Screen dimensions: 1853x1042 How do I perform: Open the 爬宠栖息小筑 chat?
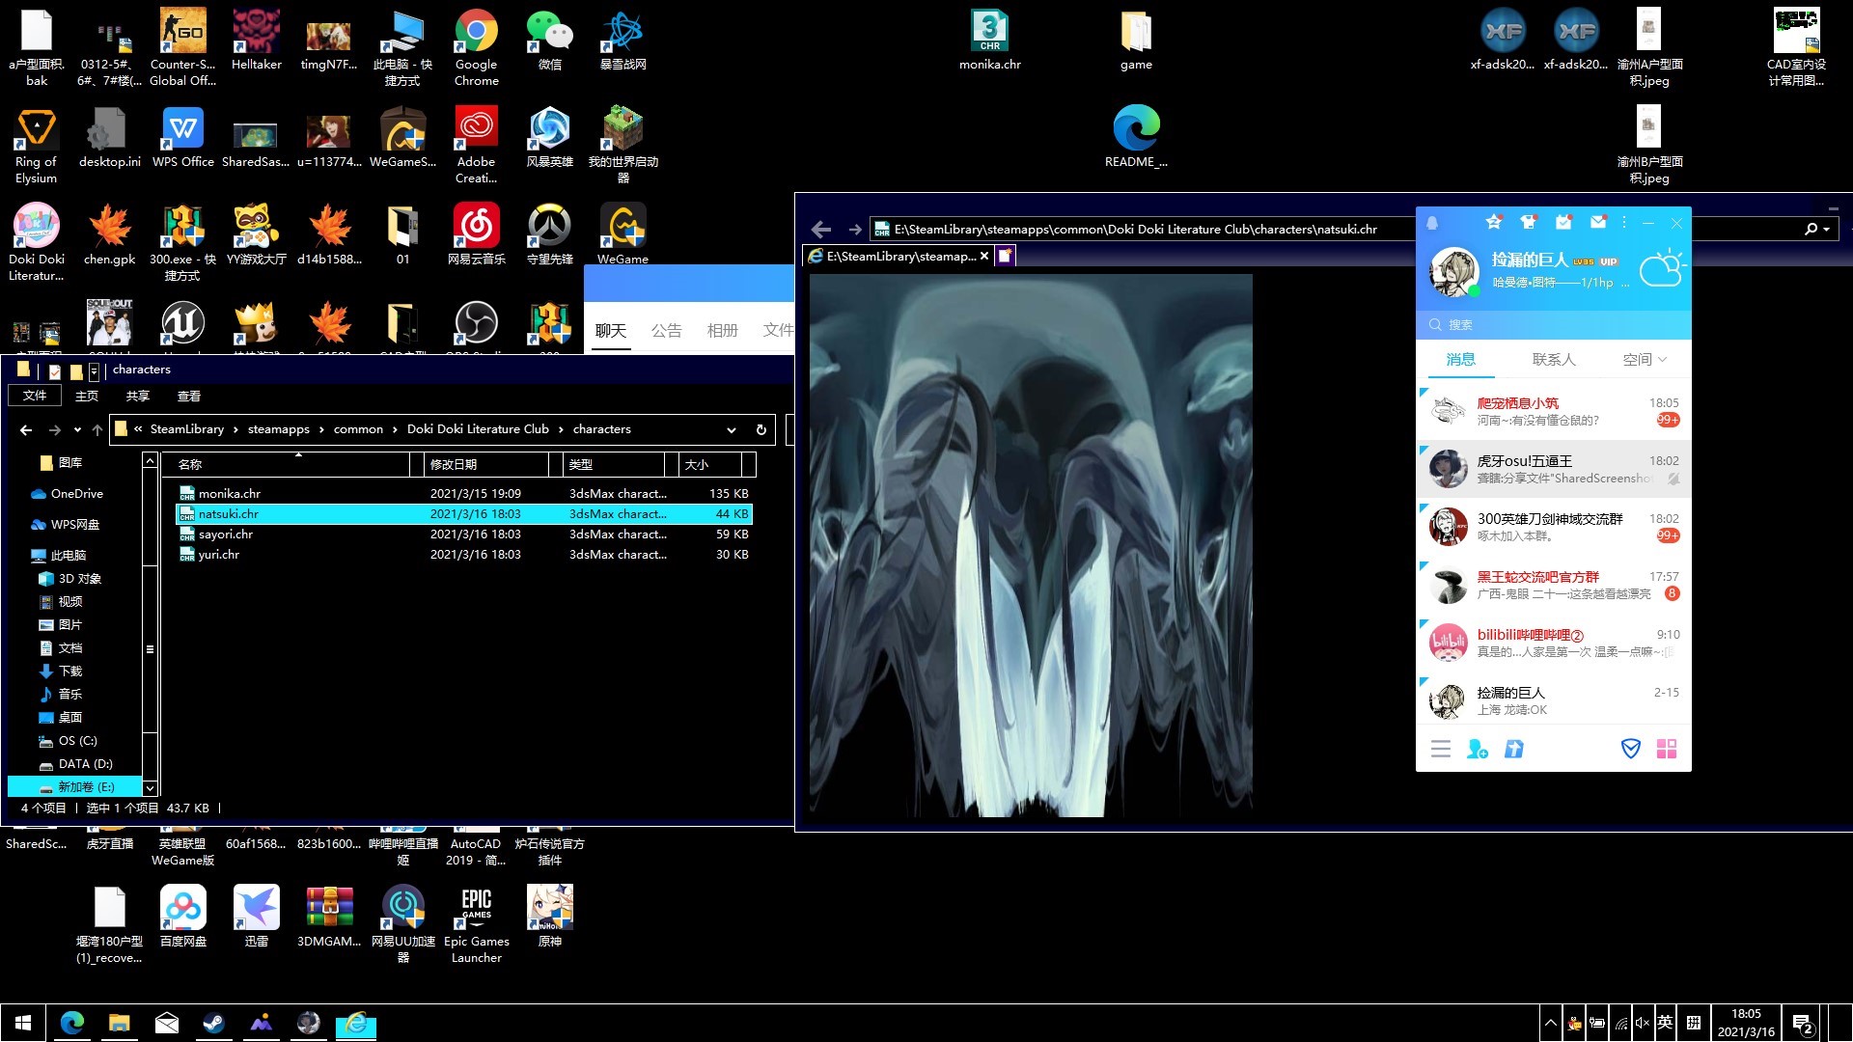[1554, 412]
